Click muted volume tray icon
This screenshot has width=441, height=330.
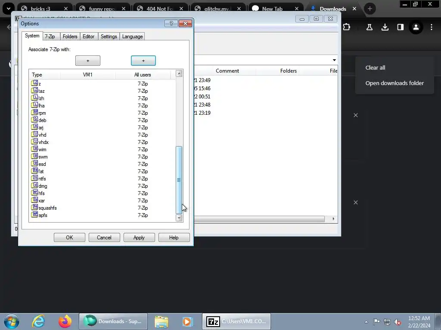click(398, 322)
